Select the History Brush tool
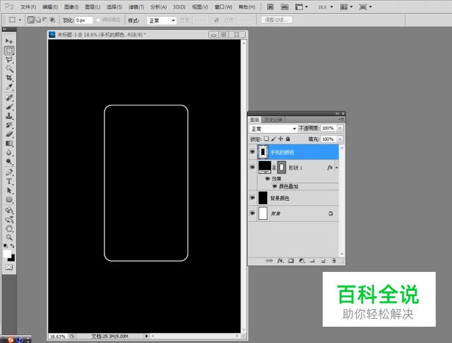Viewport: 452px width, 343px height. [x=9, y=125]
